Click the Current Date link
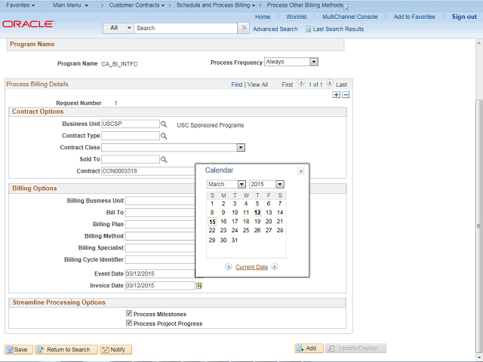 (x=251, y=267)
